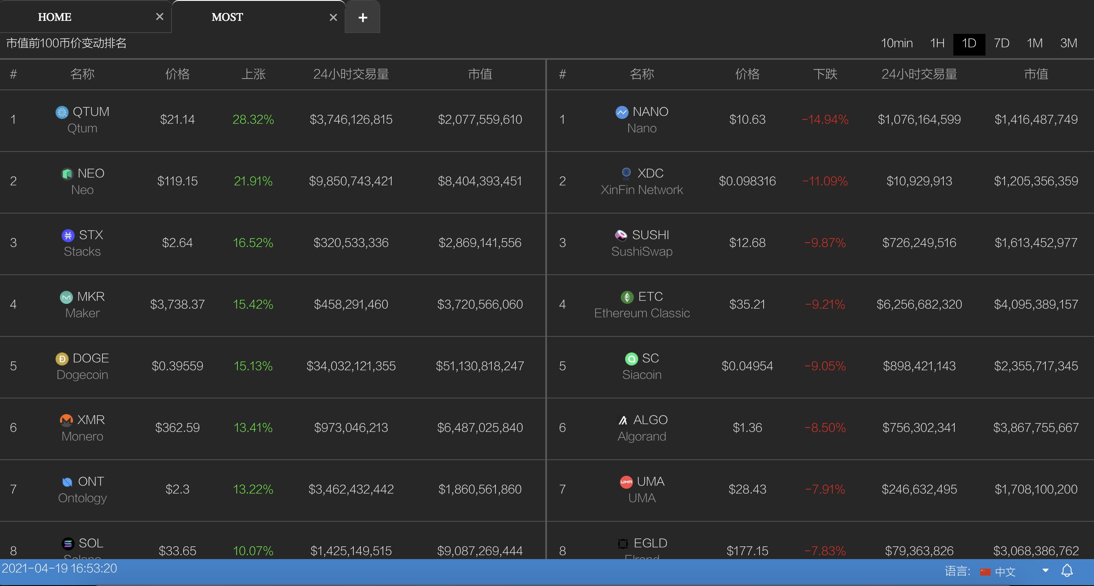The image size is (1094, 586).
Task: Open the QTUM coin name link
Action: pyautogui.click(x=91, y=112)
